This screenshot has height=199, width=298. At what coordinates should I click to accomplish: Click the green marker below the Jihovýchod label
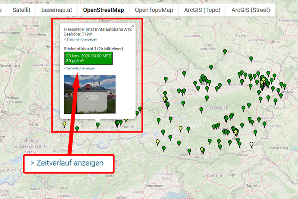click(251, 59)
